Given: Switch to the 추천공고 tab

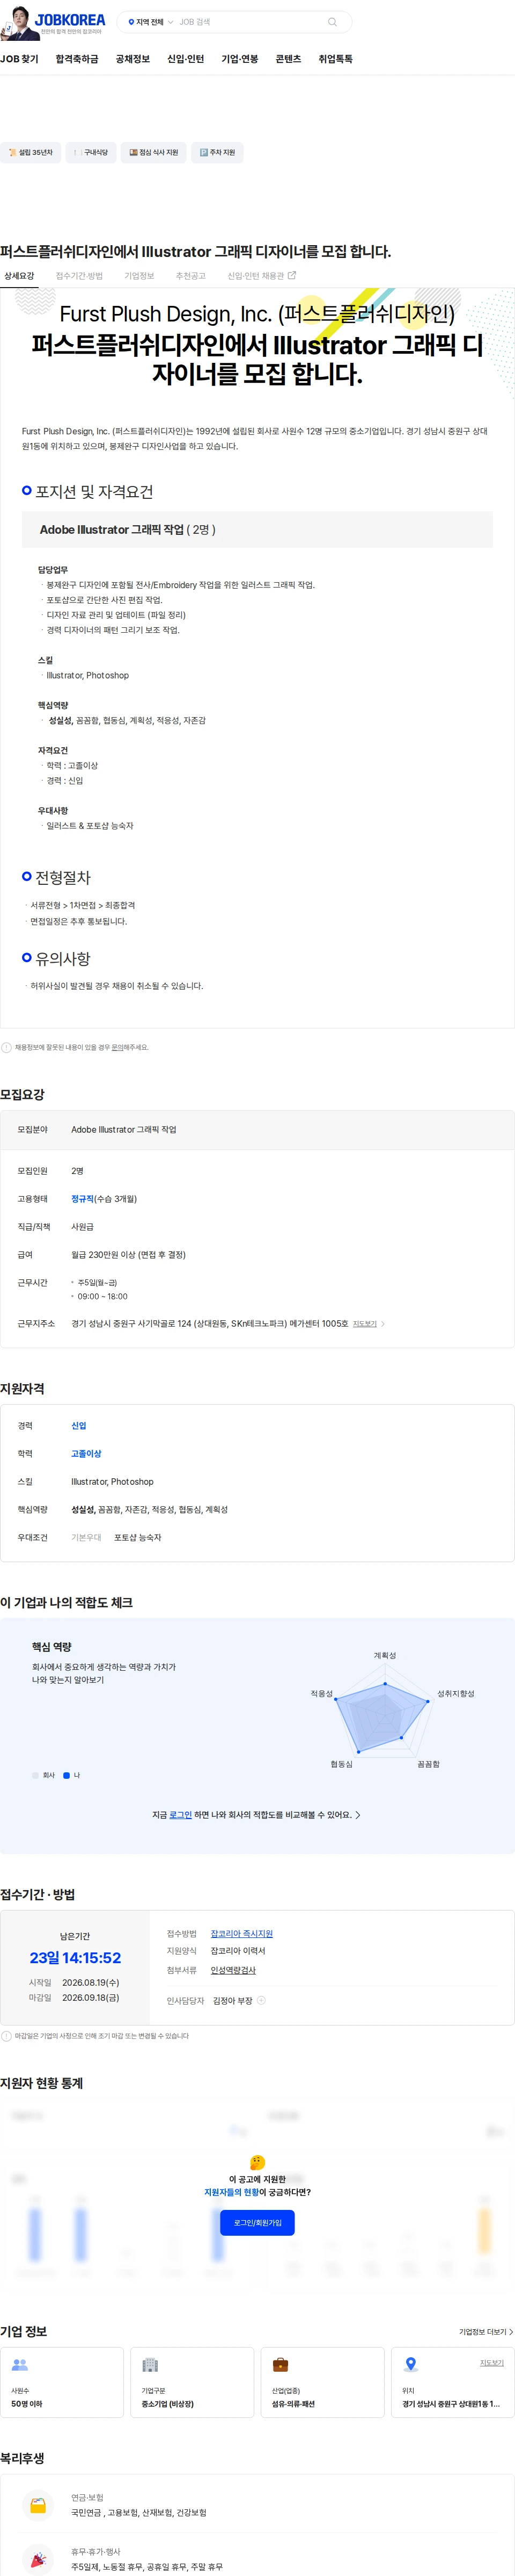Looking at the screenshot, I should click(x=190, y=276).
